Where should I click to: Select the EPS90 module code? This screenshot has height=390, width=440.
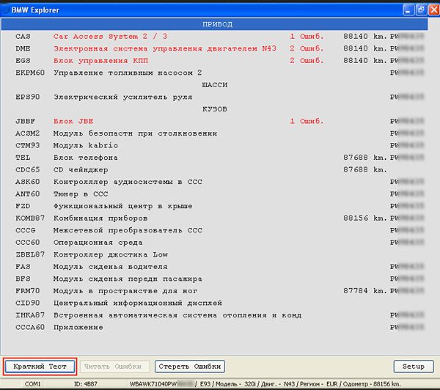[x=28, y=97]
